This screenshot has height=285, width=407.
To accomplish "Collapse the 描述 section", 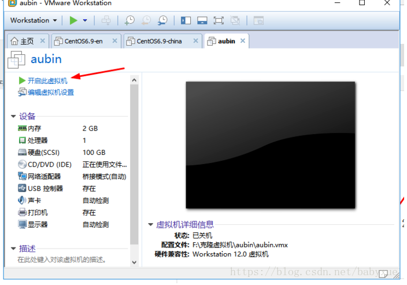I will pyautogui.click(x=13, y=249).
